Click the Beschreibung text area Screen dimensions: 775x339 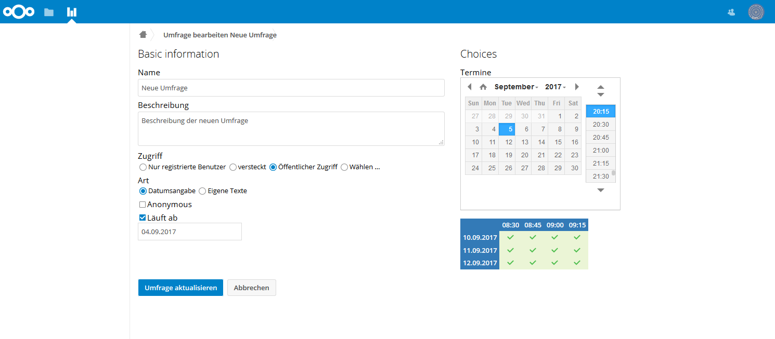click(x=291, y=129)
